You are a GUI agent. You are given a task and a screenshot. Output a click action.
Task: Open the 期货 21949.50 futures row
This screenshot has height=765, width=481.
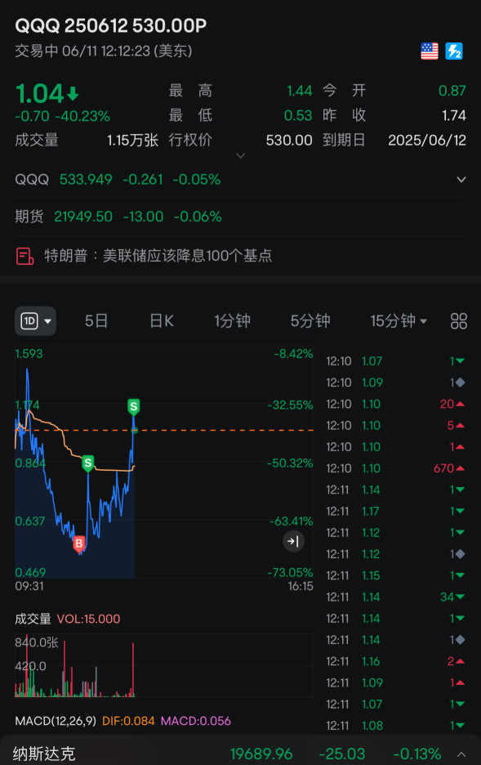[x=240, y=216]
